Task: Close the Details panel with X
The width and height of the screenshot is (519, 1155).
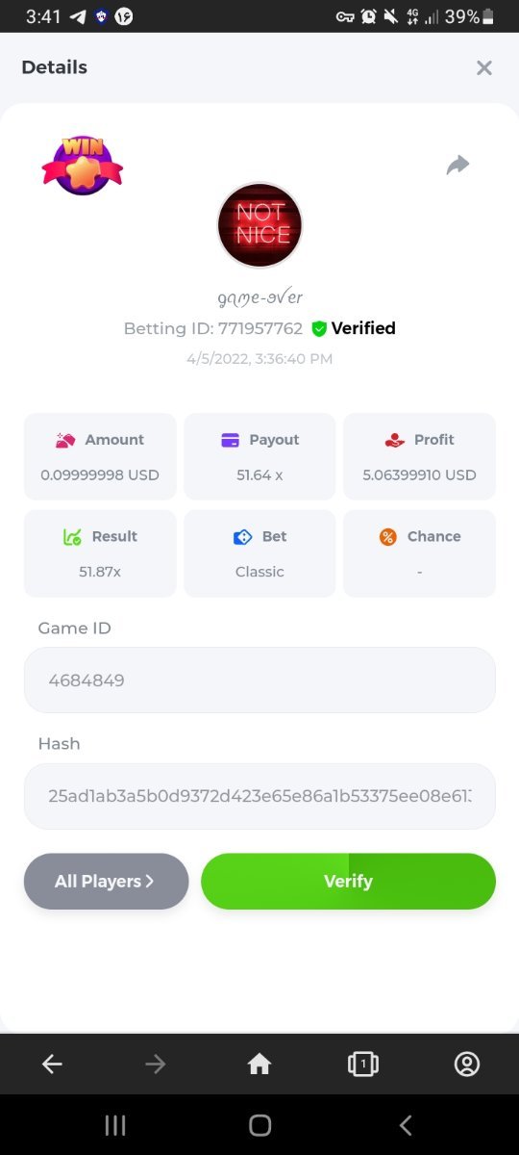Action: pyautogui.click(x=484, y=67)
